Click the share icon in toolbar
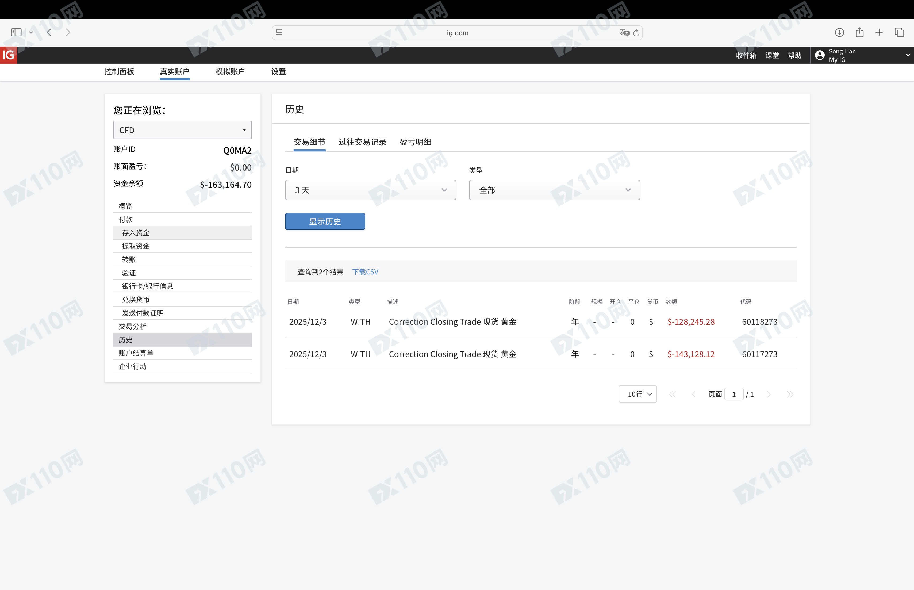This screenshot has width=914, height=590. (x=859, y=32)
